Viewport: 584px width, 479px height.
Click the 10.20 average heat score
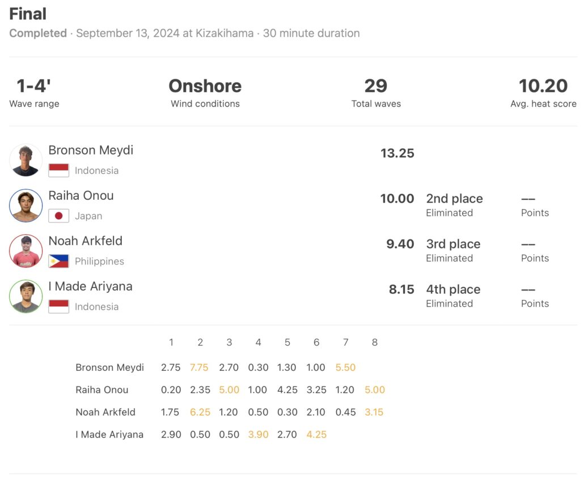543,86
